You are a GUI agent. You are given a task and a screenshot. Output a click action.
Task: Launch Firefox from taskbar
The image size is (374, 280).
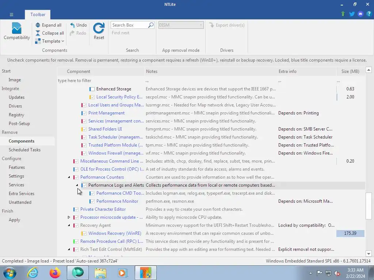[x=55, y=273]
